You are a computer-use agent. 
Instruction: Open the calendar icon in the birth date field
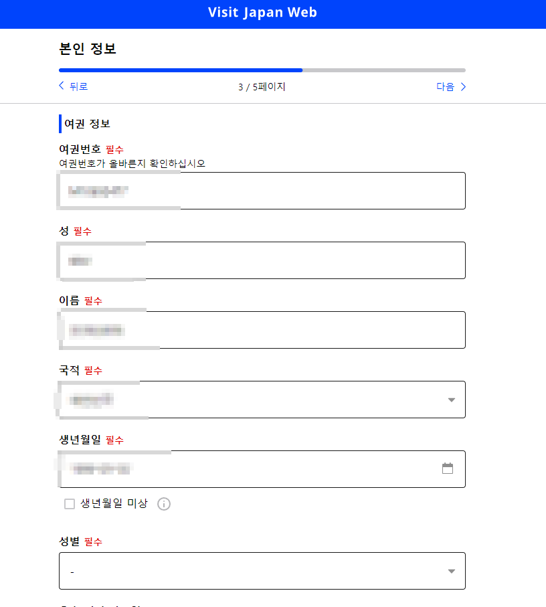[x=448, y=469]
